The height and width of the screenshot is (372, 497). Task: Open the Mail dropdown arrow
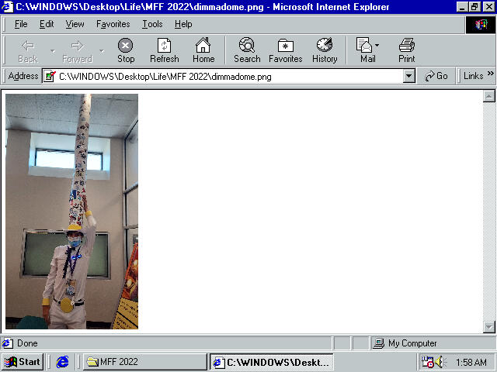coord(377,46)
